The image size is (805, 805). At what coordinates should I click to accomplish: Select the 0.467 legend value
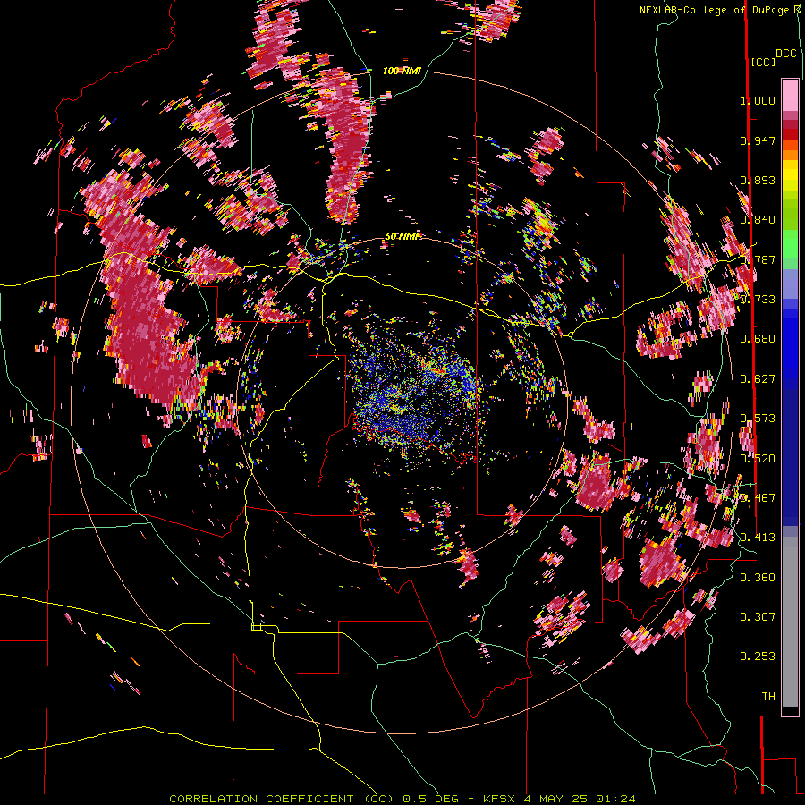pos(758,498)
